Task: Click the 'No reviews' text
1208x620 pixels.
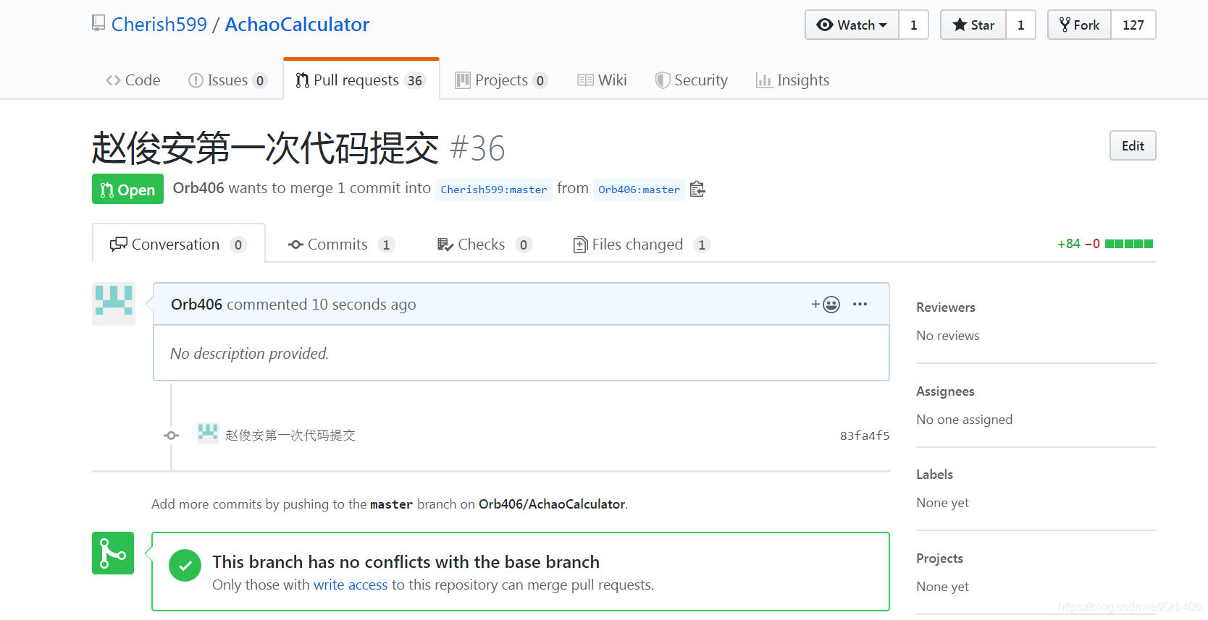Action: pos(948,336)
